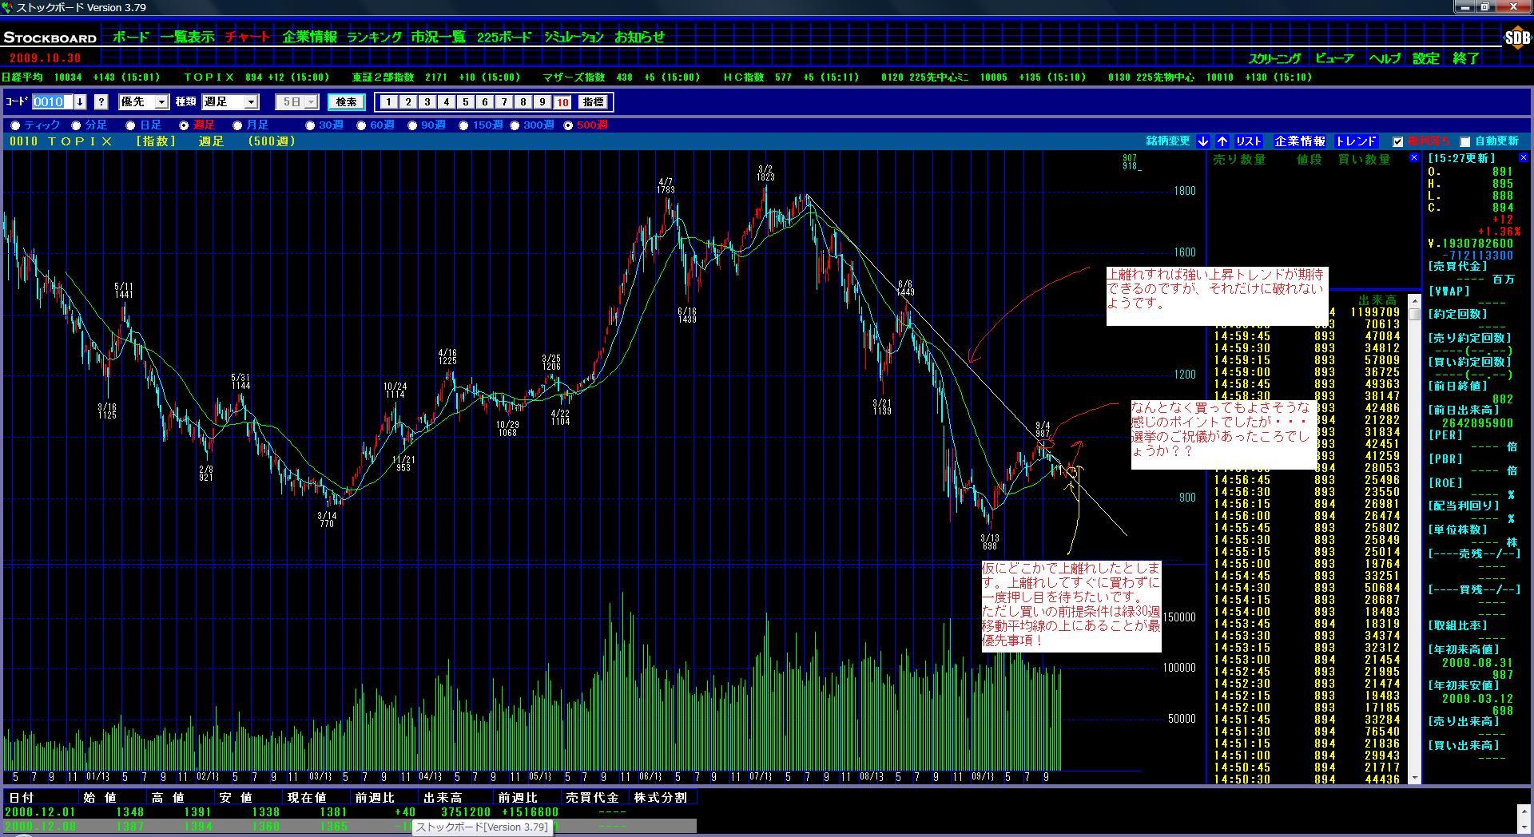The height and width of the screenshot is (837, 1534).
Task: Click the 企業情報 button above the chart
Action: (1300, 141)
